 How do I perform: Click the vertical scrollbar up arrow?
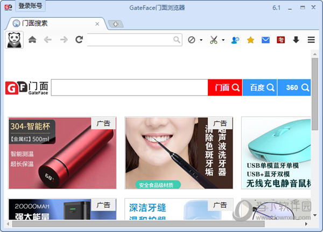(315, 54)
